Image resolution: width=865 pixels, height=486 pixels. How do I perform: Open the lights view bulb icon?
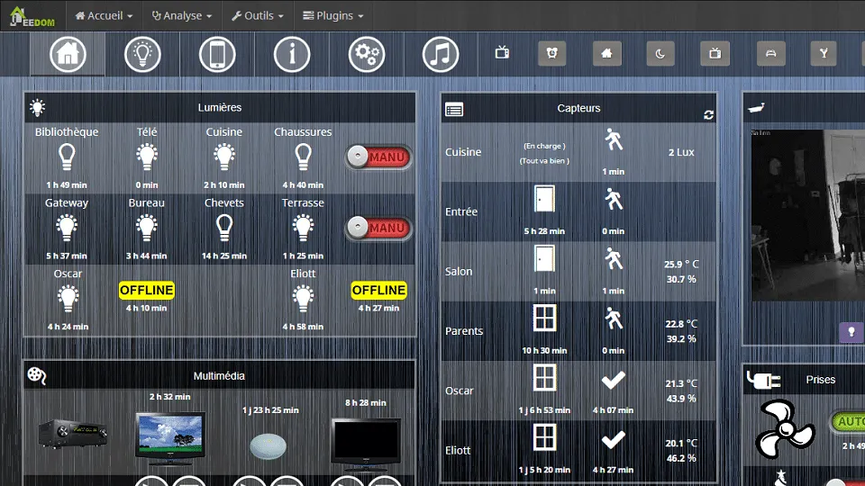pos(142,54)
